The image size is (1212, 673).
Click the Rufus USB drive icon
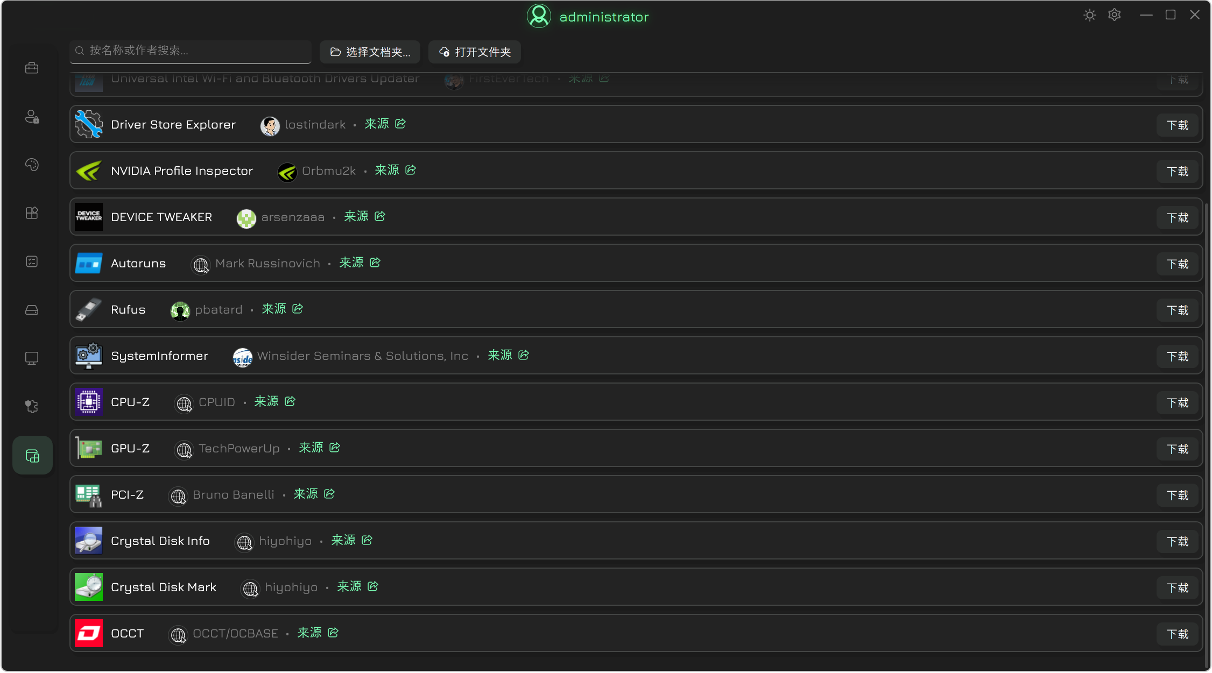pos(89,309)
